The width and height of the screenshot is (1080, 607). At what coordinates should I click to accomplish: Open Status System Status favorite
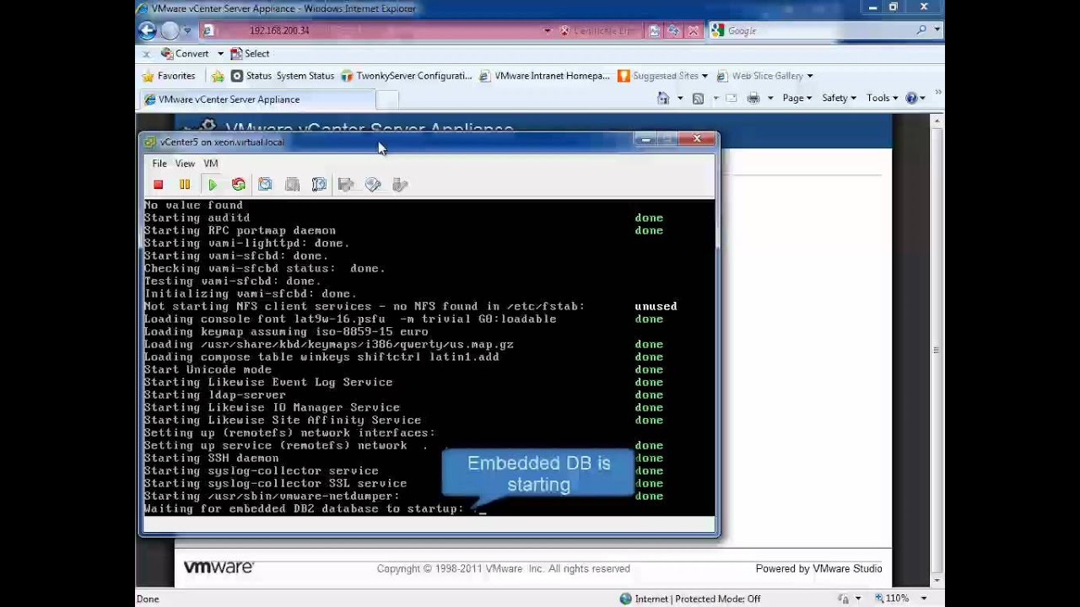coord(283,76)
